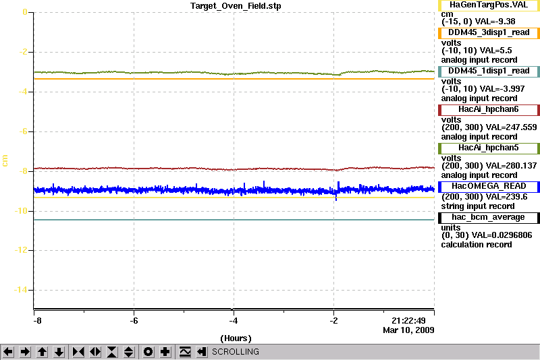This screenshot has height=360, width=540.
Task: Select the HaGenTargPos.VAL curve legend
Action: 489,5
